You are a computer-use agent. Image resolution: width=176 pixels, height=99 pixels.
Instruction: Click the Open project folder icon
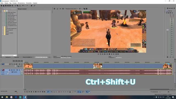click(4, 5)
